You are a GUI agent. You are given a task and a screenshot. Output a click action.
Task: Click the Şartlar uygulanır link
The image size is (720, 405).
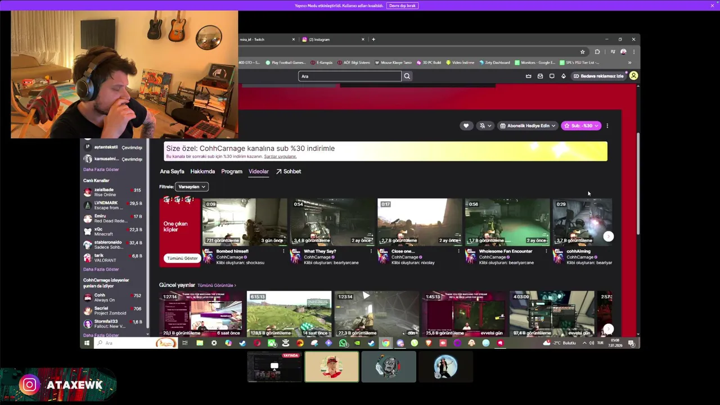point(280,156)
